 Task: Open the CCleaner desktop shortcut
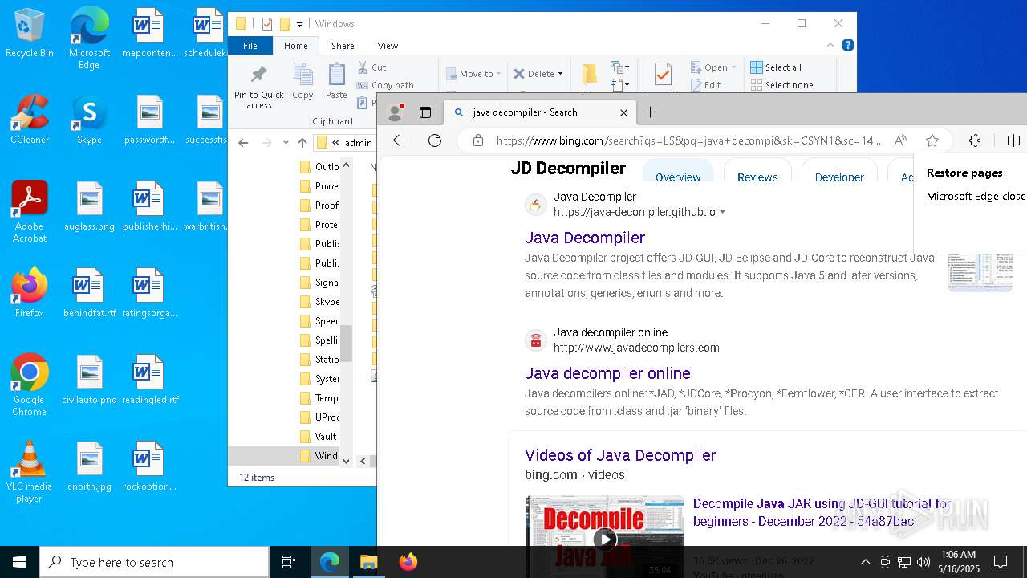(x=30, y=120)
